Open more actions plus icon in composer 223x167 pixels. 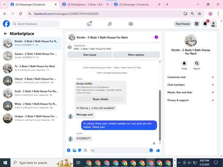coord(69,151)
